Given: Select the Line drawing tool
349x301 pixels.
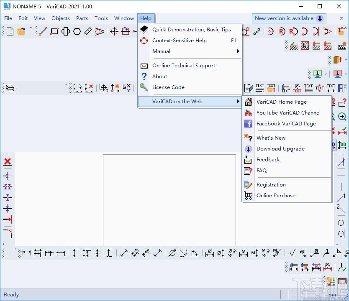Looking at the screenshot, I should point(43,31).
